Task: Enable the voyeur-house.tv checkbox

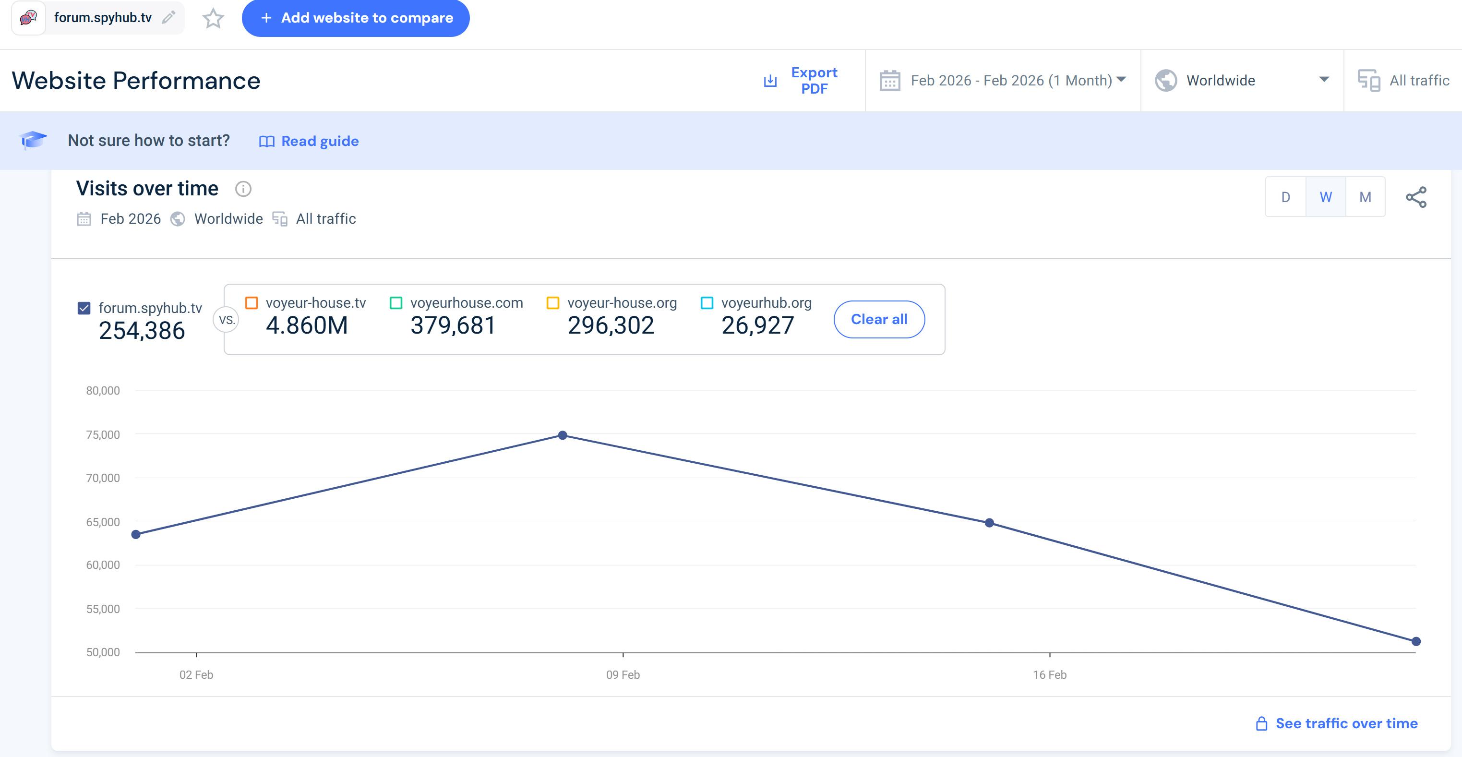Action: 252,303
